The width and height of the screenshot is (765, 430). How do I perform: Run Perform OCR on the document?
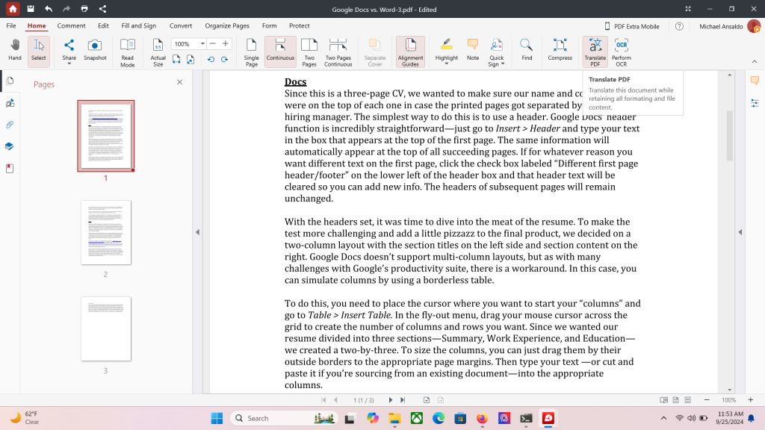point(621,52)
